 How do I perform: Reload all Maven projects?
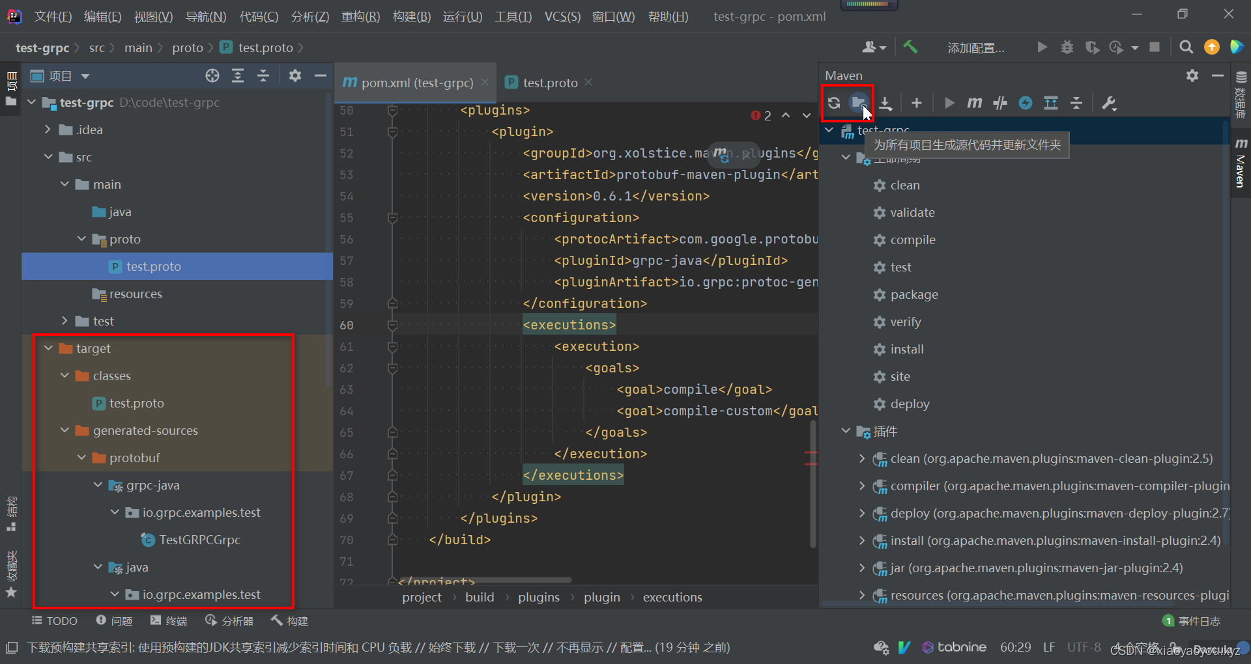click(834, 103)
